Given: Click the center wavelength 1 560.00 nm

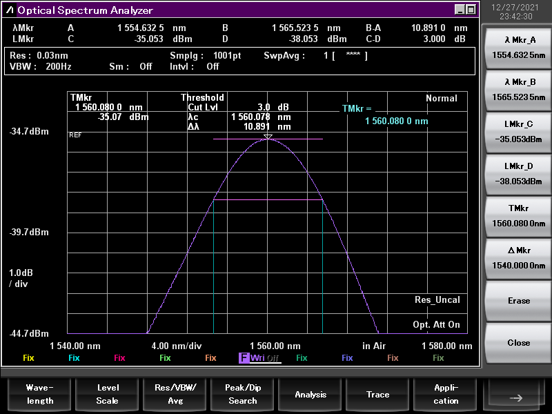Looking at the screenshot, I should pos(275,346).
